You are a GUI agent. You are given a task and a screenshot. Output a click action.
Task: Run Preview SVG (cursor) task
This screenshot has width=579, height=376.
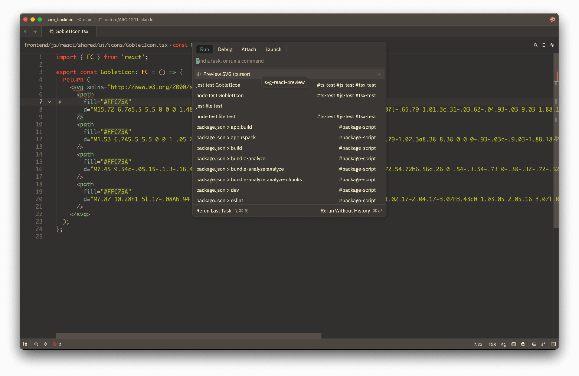pos(289,74)
